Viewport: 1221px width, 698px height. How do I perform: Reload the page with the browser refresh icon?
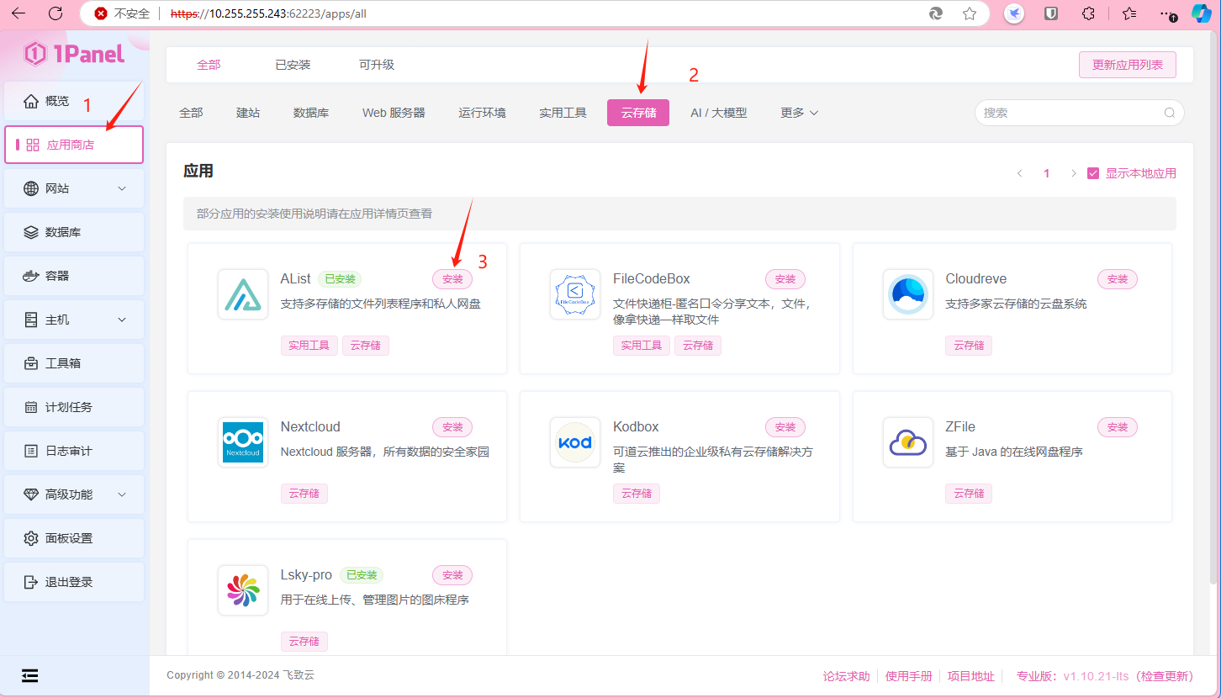click(55, 13)
